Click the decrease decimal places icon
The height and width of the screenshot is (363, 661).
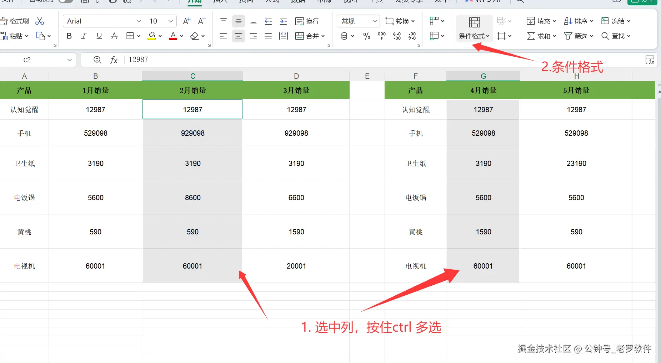412,36
